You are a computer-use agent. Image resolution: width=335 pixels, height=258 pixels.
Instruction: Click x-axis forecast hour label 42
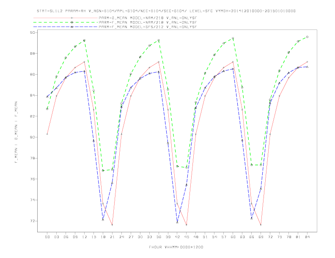[x=177, y=237]
